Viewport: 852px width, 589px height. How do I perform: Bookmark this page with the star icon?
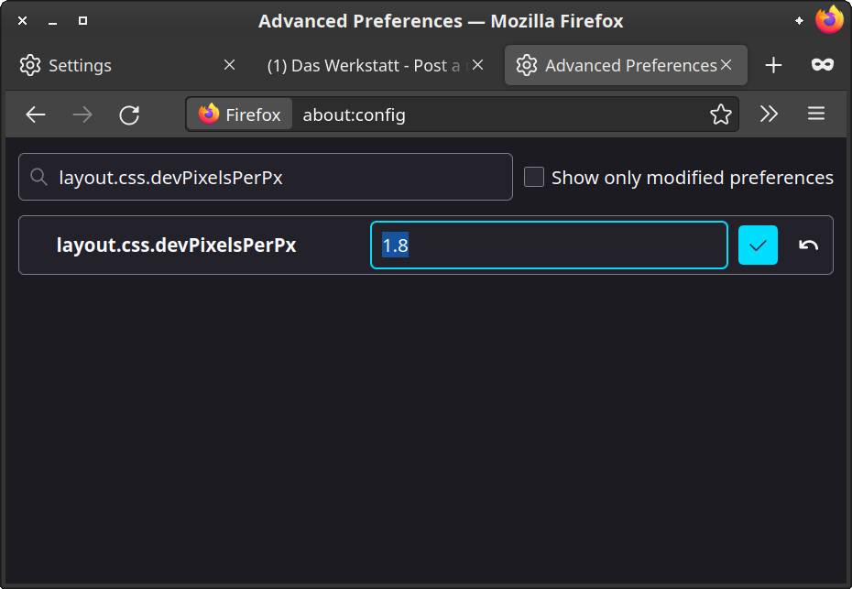click(721, 115)
